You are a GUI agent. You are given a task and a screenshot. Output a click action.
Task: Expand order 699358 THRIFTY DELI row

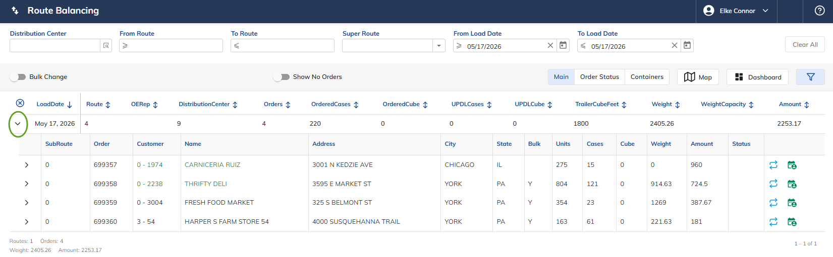point(27,184)
